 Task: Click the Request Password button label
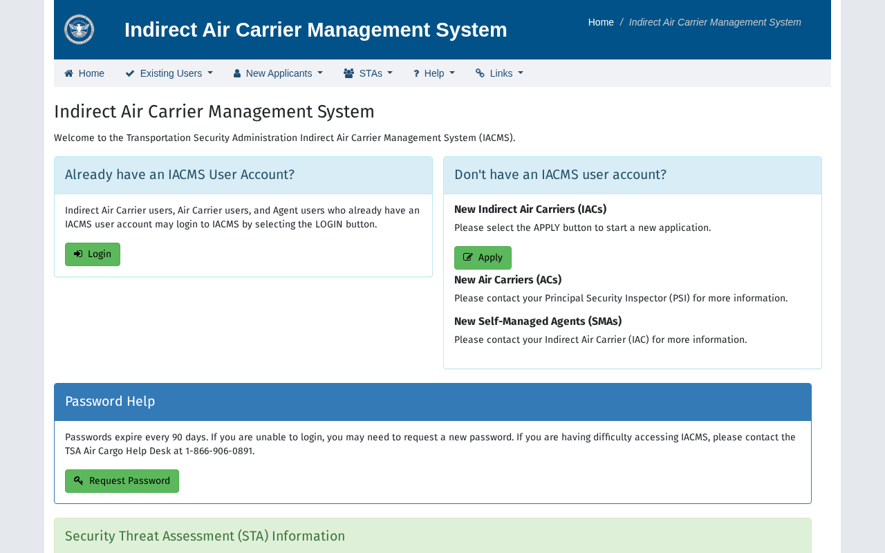tap(129, 481)
